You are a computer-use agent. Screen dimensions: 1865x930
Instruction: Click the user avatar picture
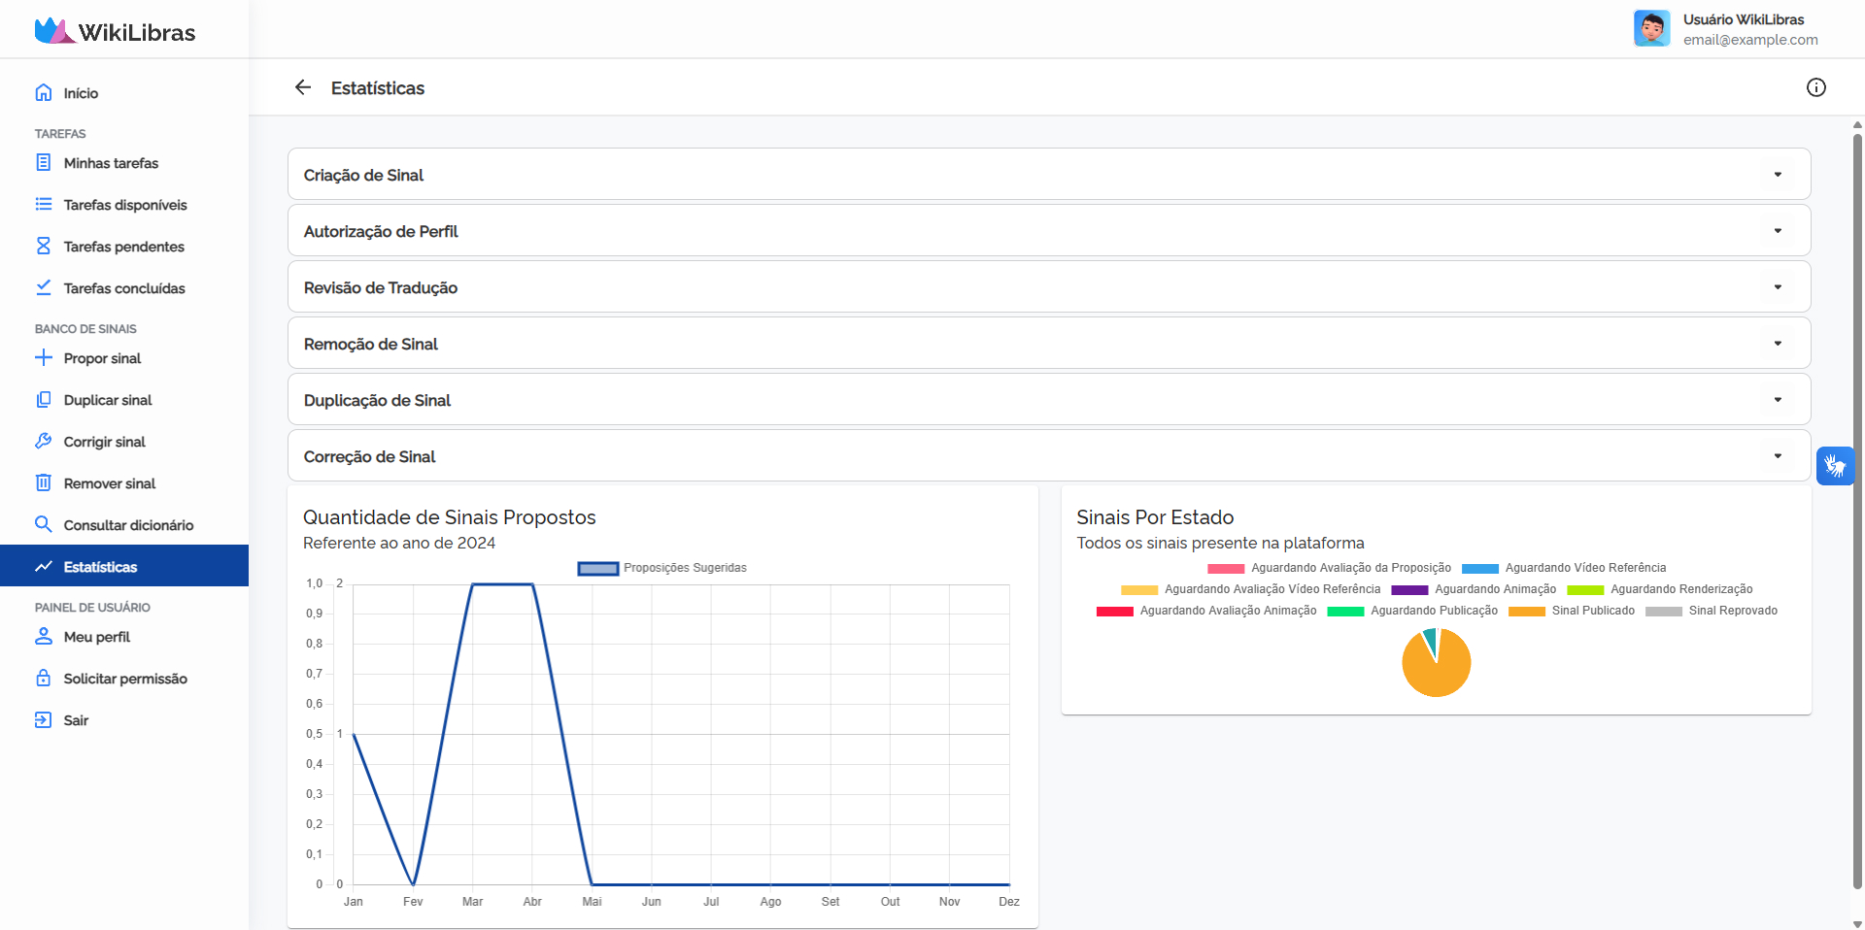[x=1651, y=29]
